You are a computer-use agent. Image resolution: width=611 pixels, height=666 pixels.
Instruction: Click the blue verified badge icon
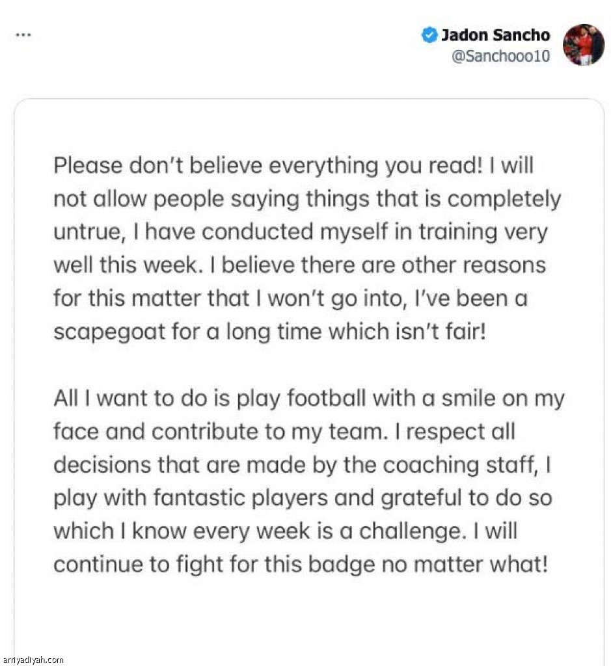429,35
